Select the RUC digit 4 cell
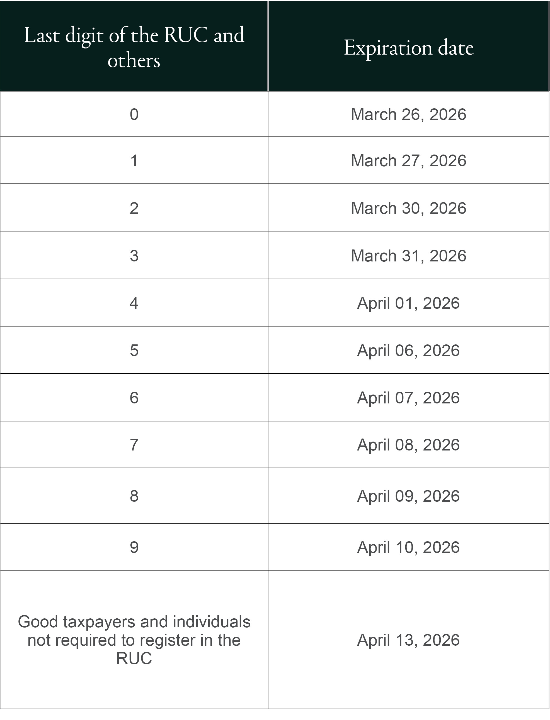 134,303
